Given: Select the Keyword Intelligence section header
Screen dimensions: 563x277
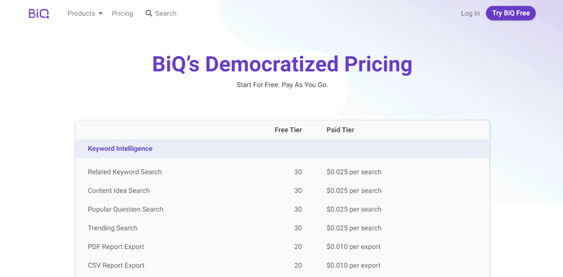Looking at the screenshot, I should (x=283, y=149).
